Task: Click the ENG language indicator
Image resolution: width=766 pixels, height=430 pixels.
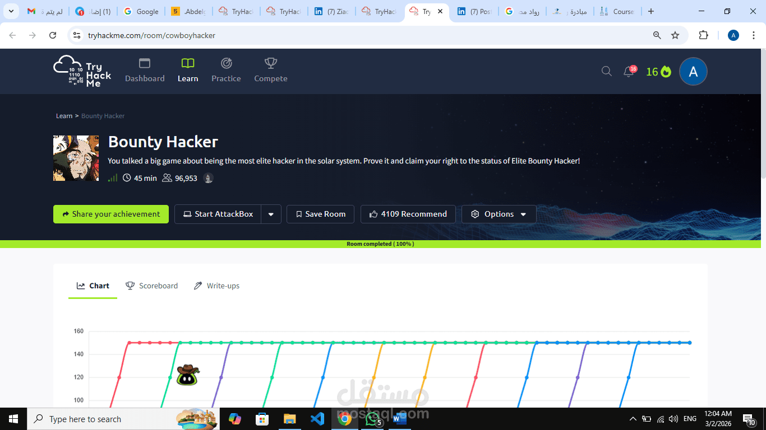Action: point(690,419)
